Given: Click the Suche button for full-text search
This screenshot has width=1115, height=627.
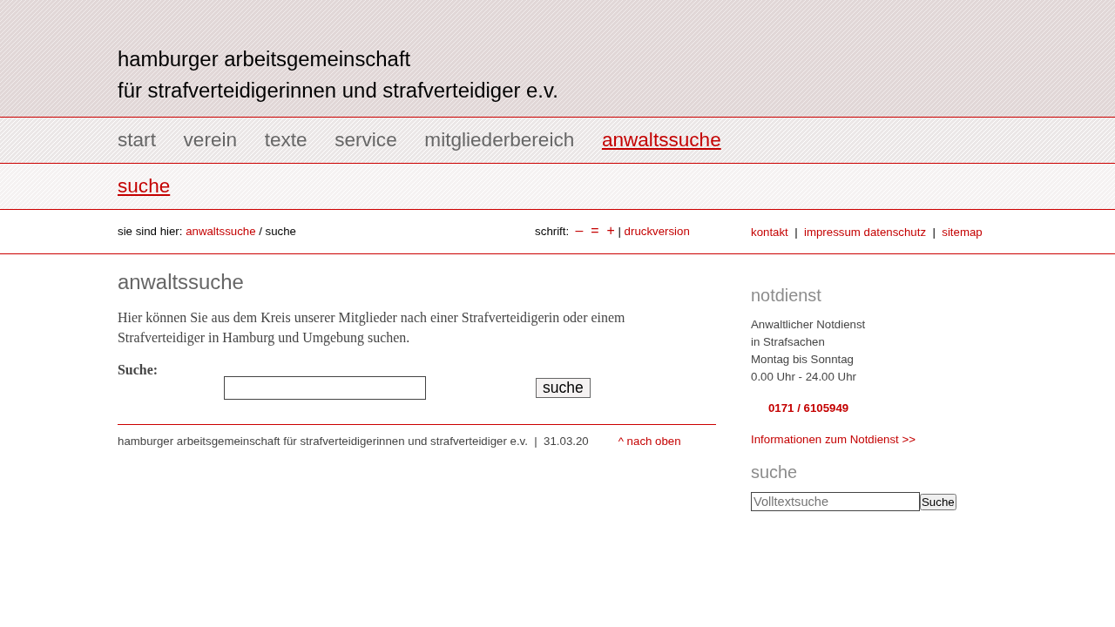Looking at the screenshot, I should coord(938,502).
